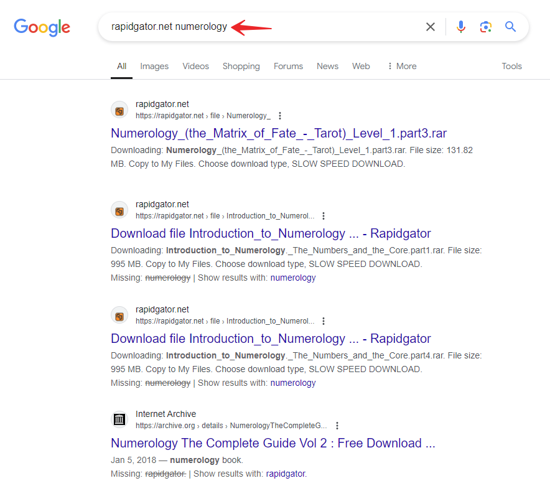Open the News tab
Screen dimensions: 550x491
(x=328, y=67)
